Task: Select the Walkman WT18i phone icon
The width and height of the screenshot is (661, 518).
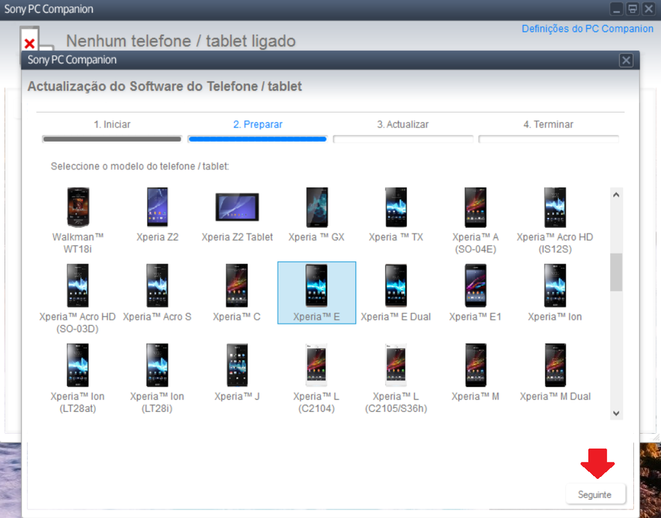Action: 78,208
